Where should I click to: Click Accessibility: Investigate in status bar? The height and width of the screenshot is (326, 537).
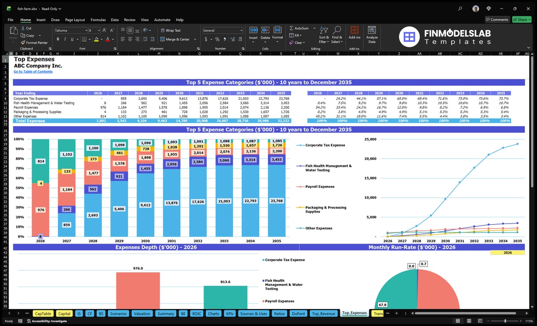click(x=47, y=321)
